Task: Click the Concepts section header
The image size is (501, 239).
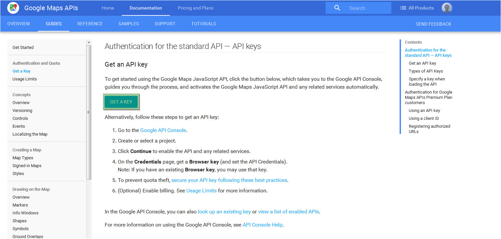Action: [x=21, y=95]
